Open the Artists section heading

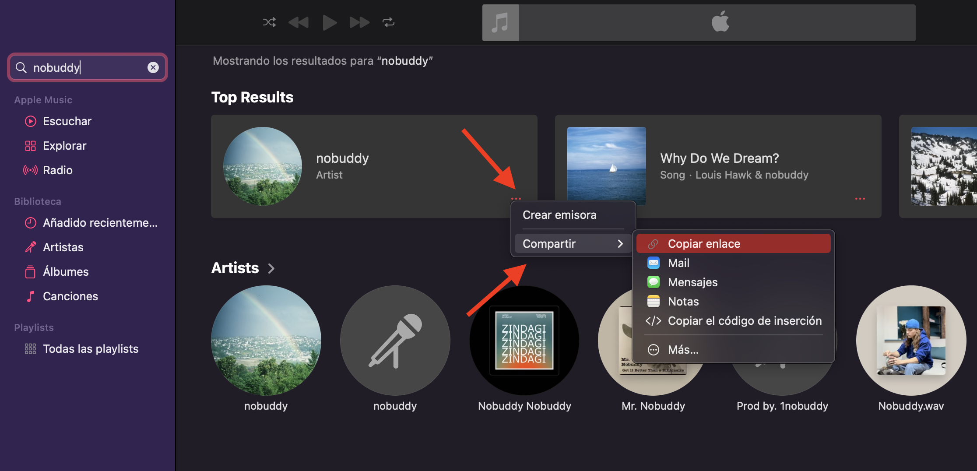(x=235, y=268)
